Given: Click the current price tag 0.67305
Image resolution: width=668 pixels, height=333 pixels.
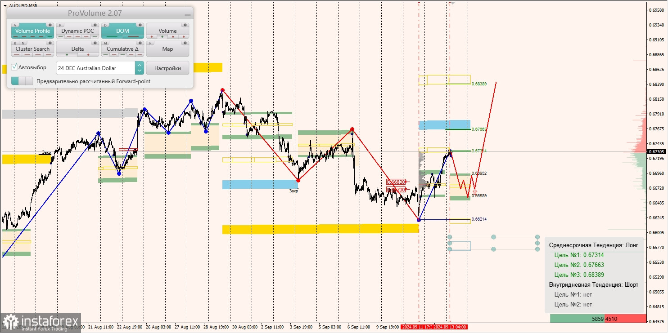Looking at the screenshot, I should pyautogui.click(x=658, y=152).
